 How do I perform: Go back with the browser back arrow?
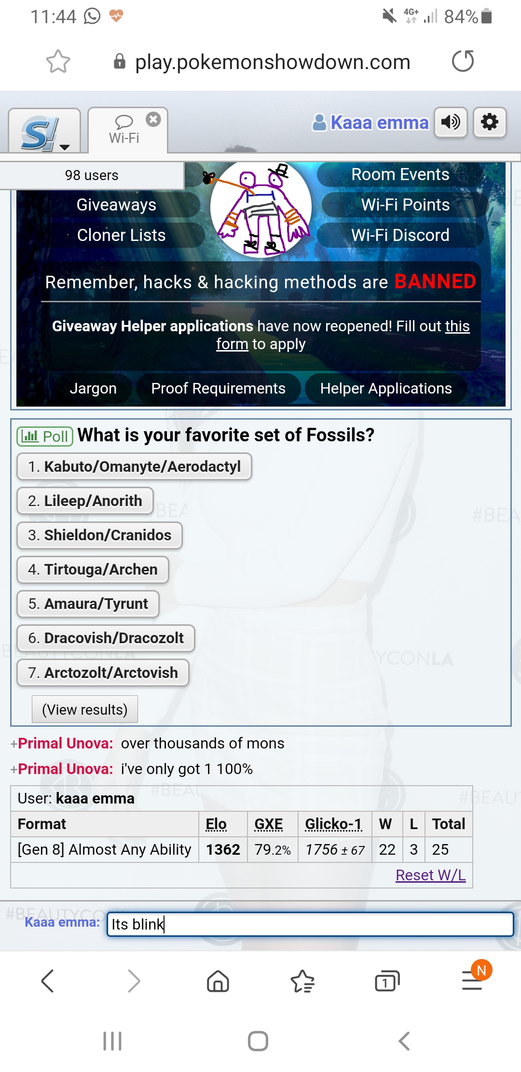pyautogui.click(x=48, y=981)
